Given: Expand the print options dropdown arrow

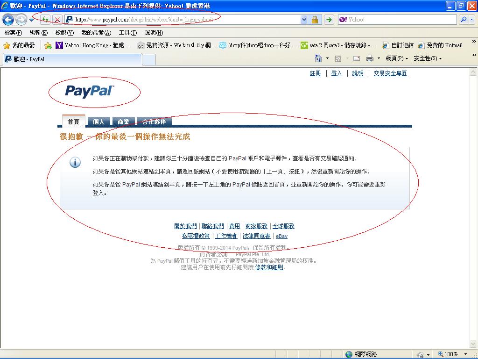Looking at the screenshot, I should (x=379, y=58).
